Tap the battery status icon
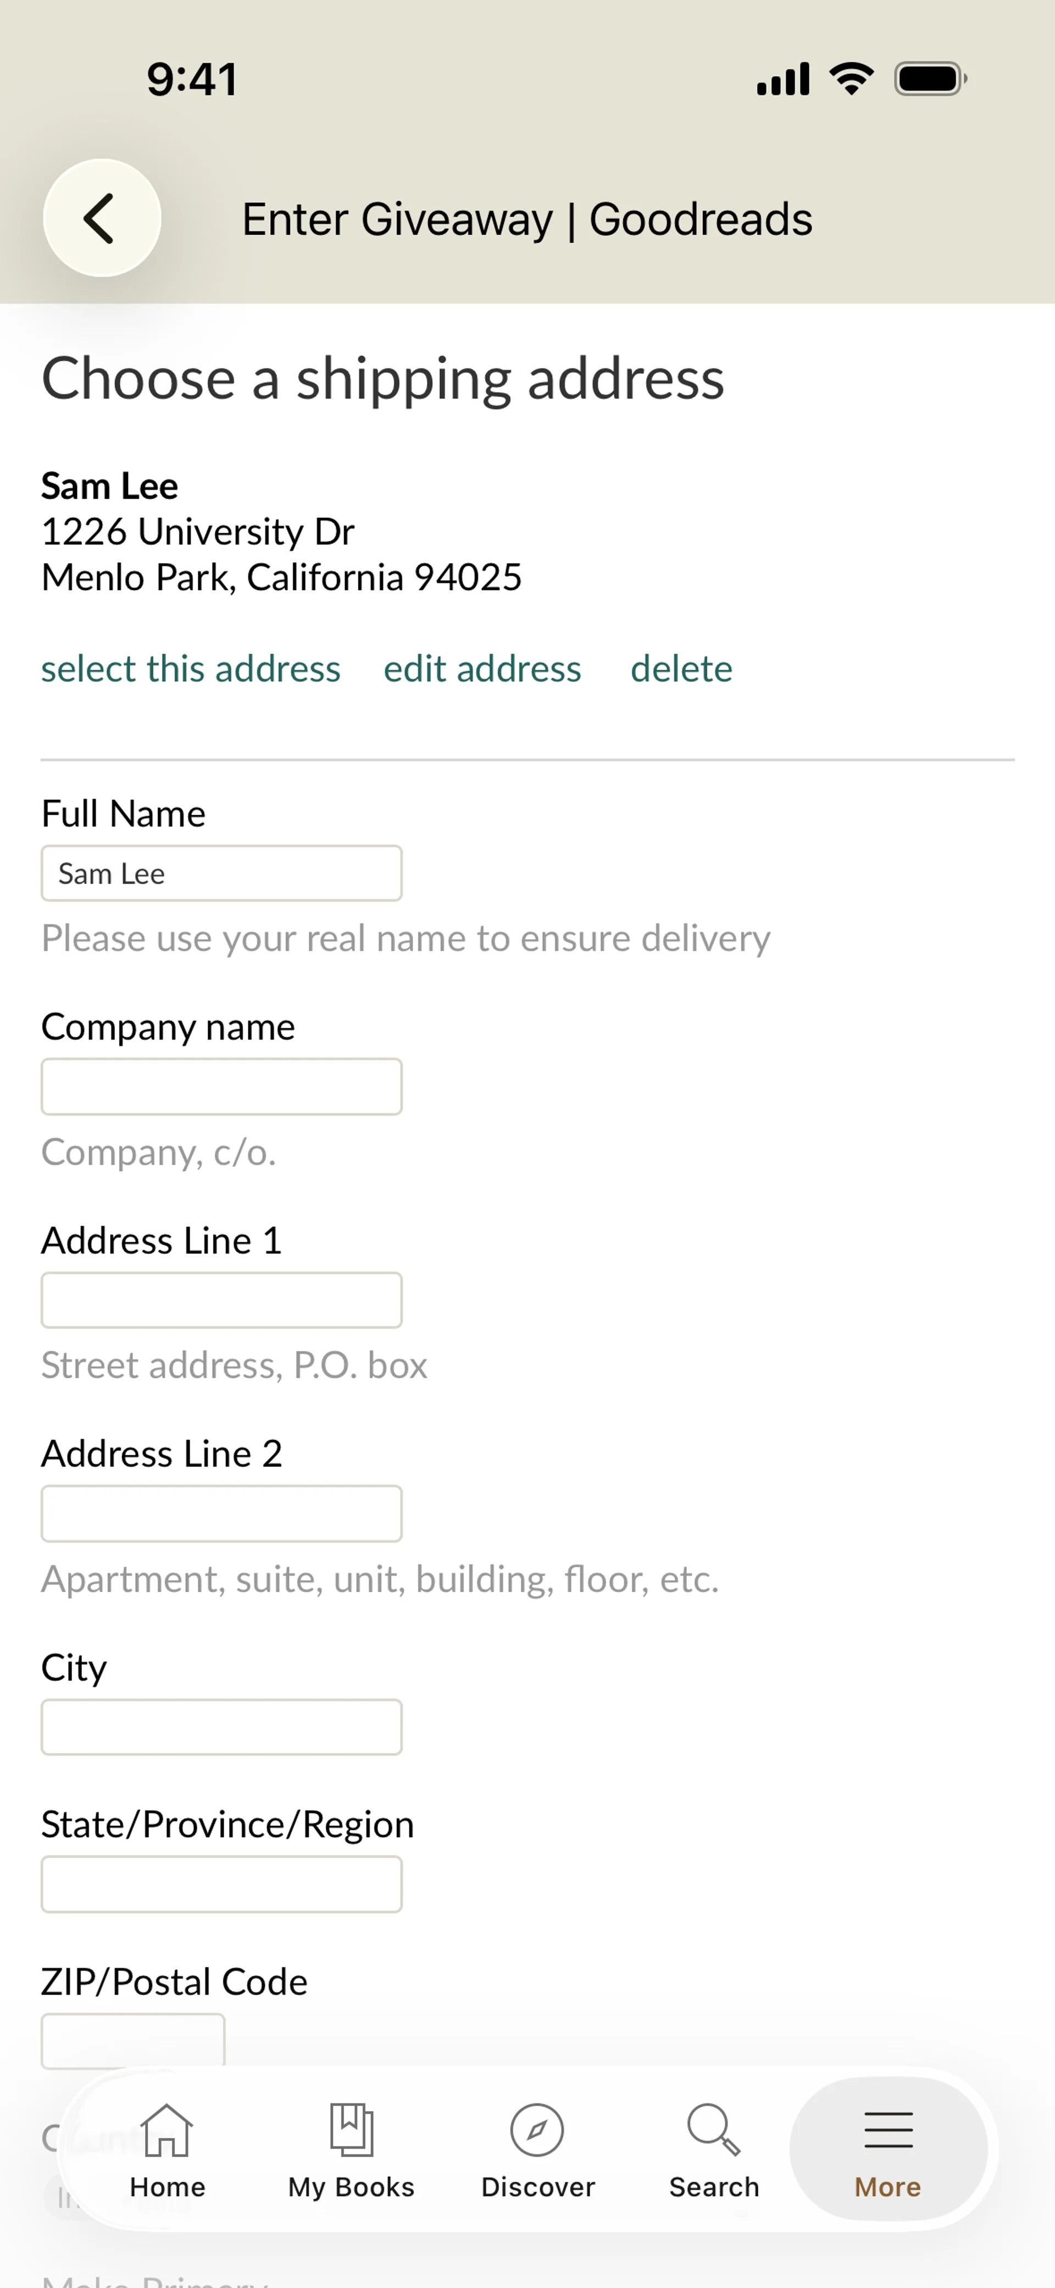1055x2288 pixels. click(x=930, y=79)
